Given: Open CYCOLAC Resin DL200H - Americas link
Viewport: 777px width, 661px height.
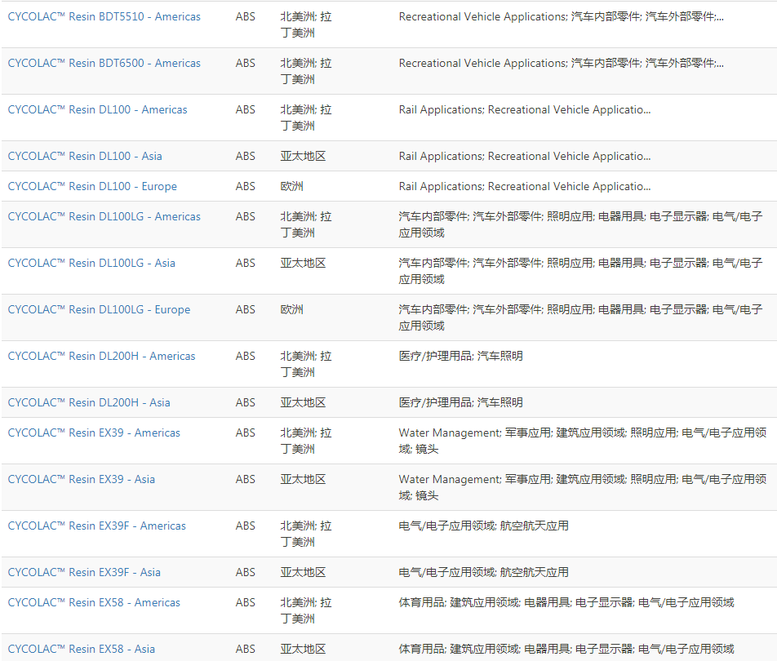Looking at the screenshot, I should (x=101, y=356).
